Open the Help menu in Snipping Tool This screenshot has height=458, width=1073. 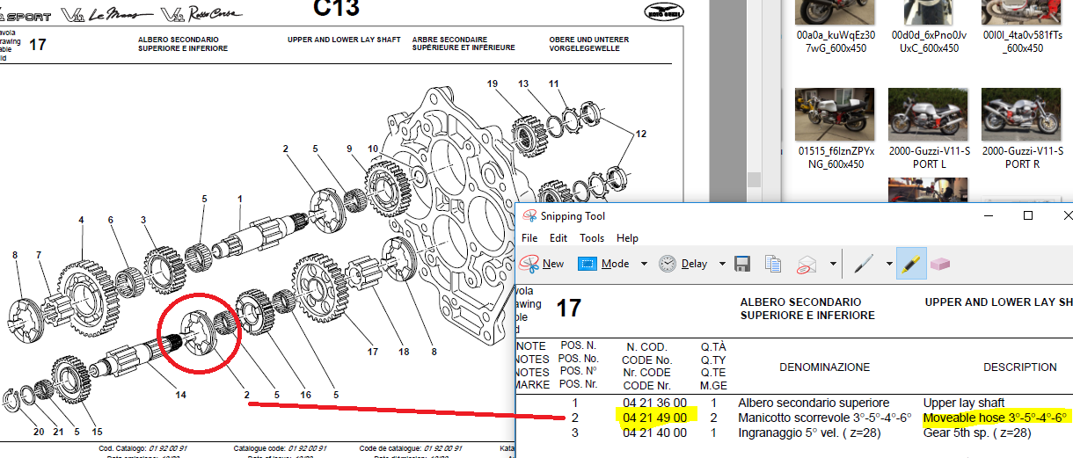pyautogui.click(x=627, y=238)
